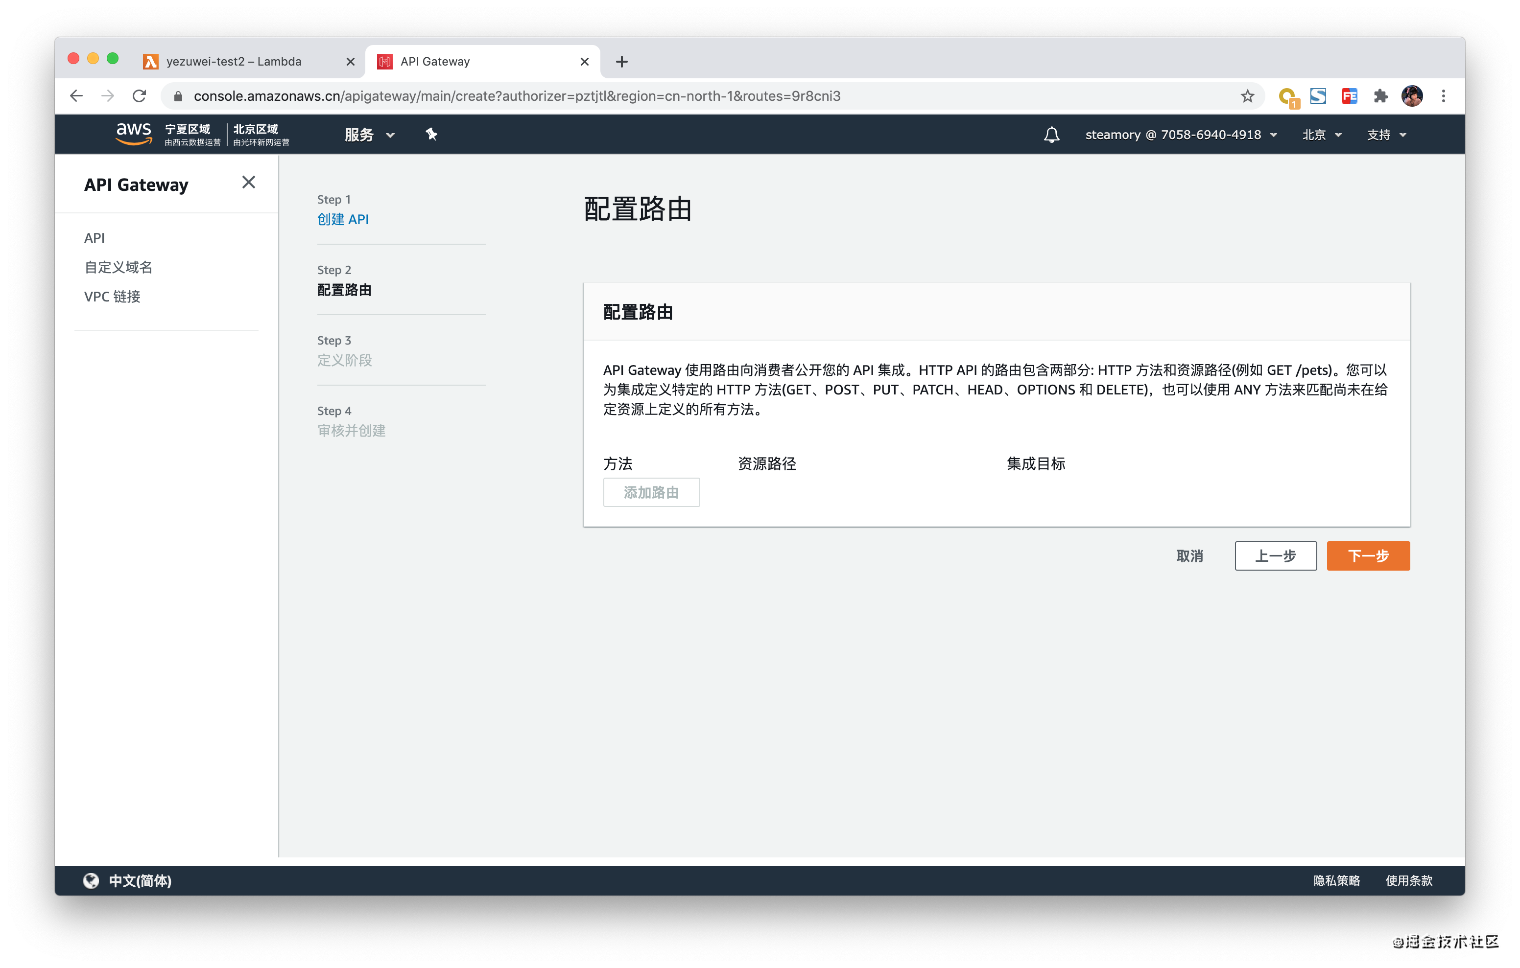The image size is (1520, 968).
Task: Open VPC 链接 in the sidebar
Action: pos(112,296)
